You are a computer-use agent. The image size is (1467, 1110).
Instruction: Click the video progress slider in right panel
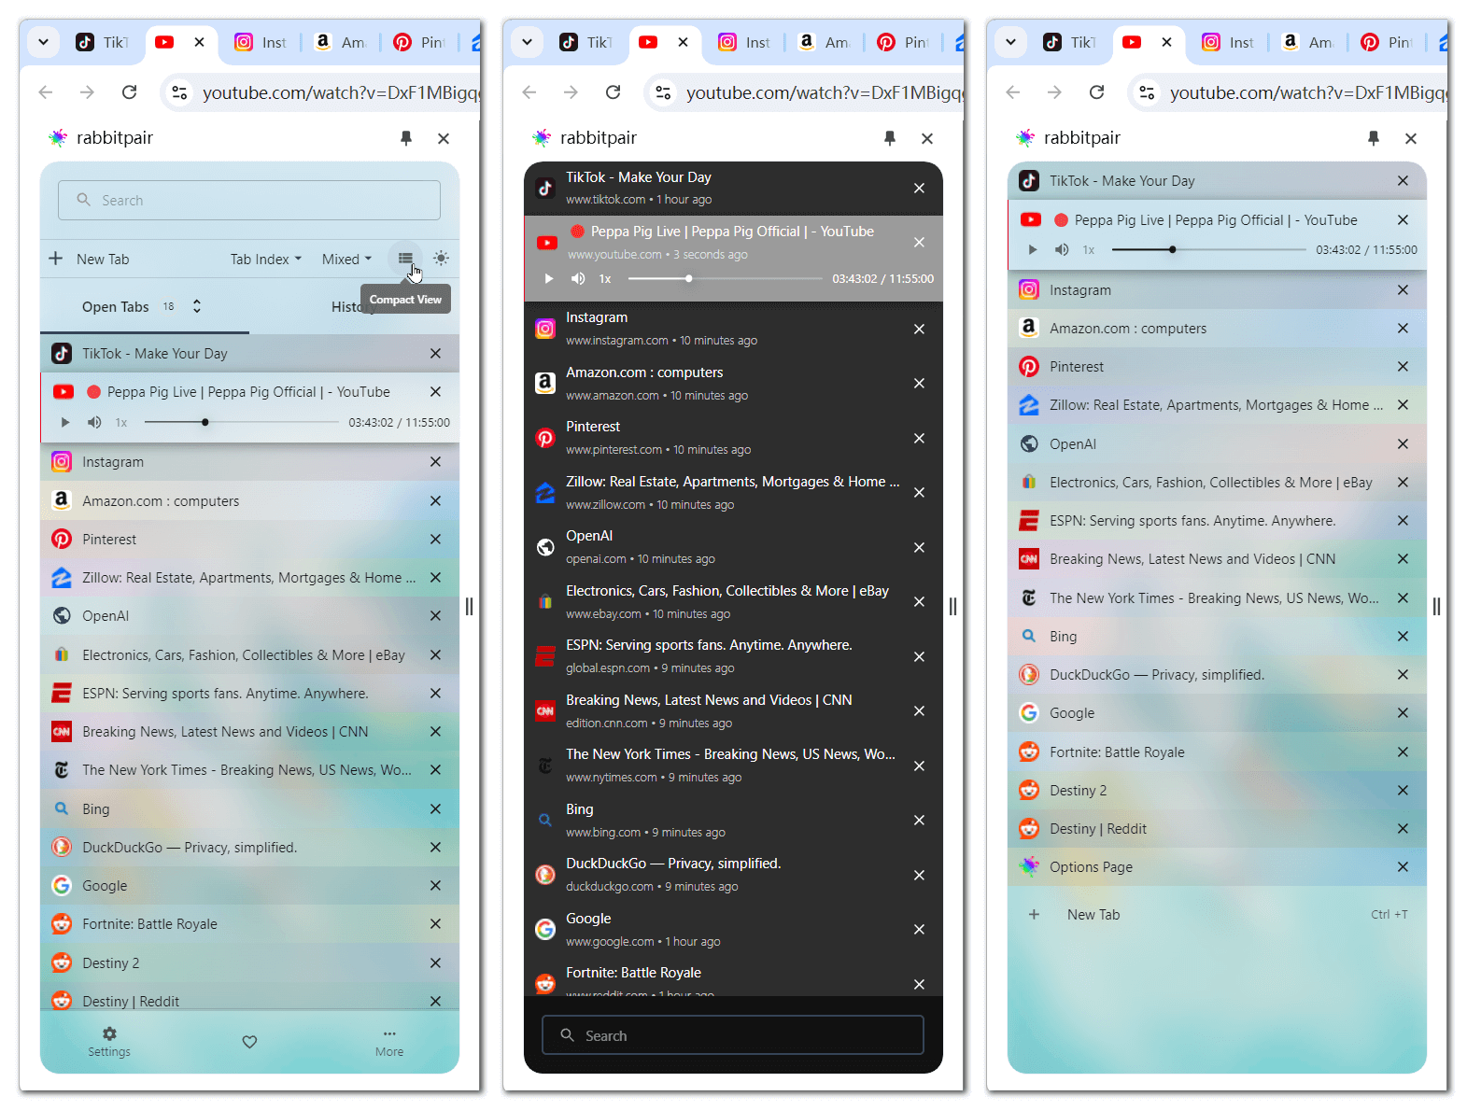(1208, 249)
